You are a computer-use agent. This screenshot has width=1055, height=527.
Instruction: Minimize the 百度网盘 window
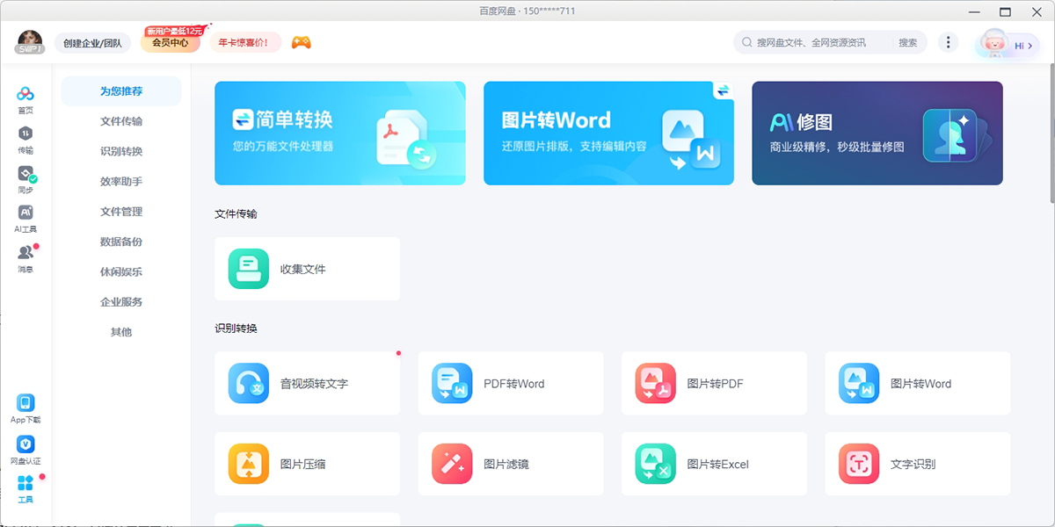click(974, 11)
